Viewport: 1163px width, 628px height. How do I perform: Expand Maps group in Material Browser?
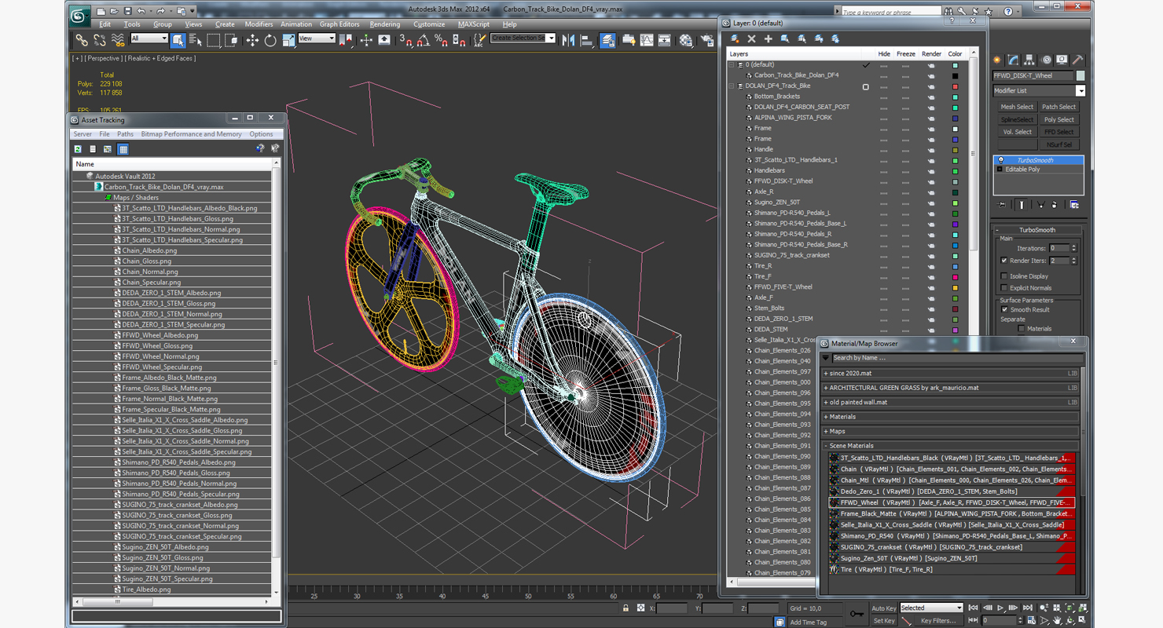pyautogui.click(x=826, y=431)
